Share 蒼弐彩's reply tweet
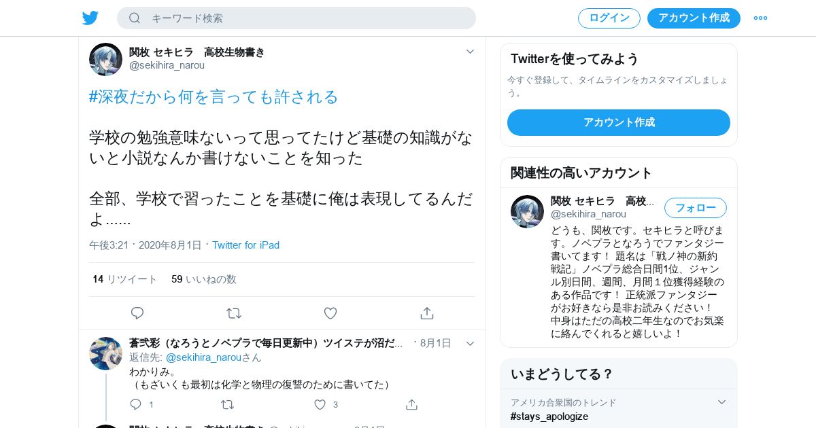816x428 pixels. click(x=411, y=404)
